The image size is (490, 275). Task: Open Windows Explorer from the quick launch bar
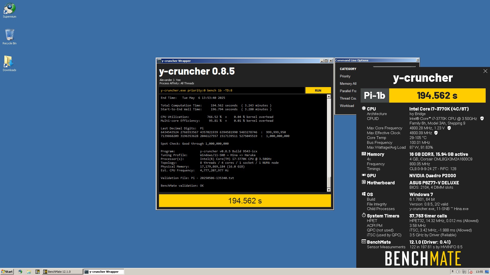point(29,272)
